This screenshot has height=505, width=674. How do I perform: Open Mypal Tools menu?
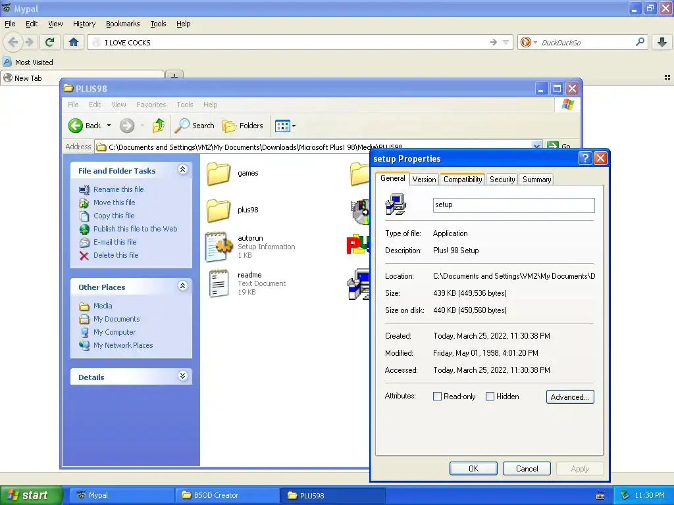click(x=158, y=24)
